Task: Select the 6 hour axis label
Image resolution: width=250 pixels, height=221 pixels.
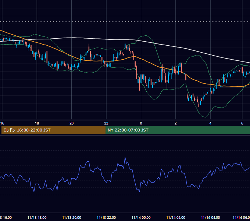Action: [x=242, y=123]
